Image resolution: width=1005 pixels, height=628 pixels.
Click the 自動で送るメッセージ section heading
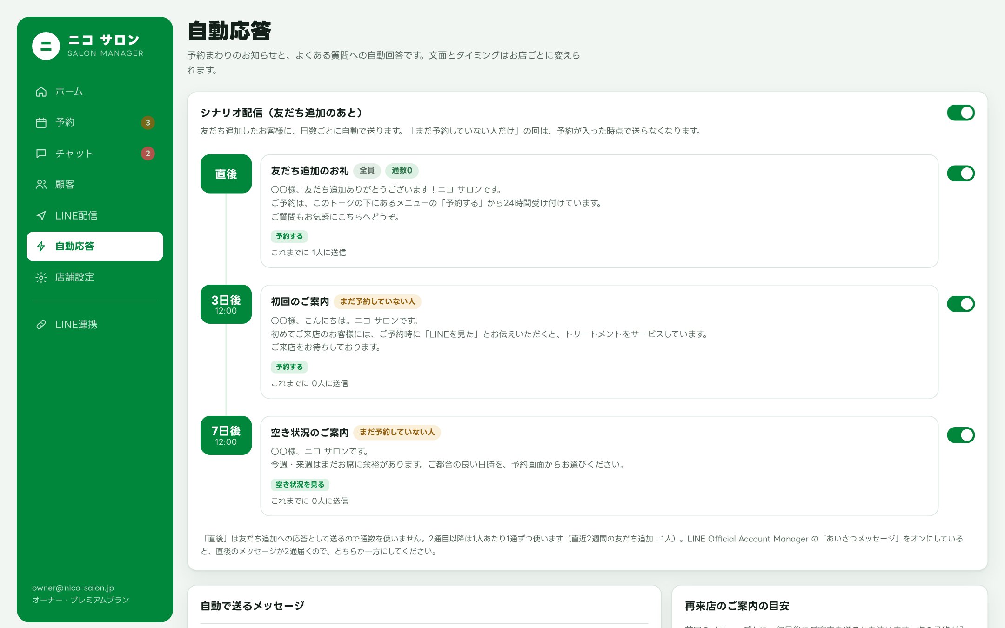pyautogui.click(x=253, y=606)
